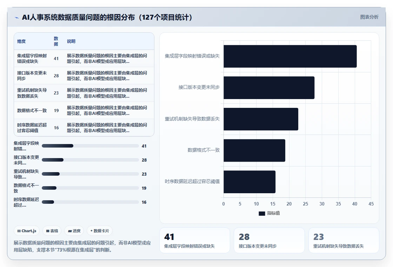393x267 pixels.
Task: Click the 维度 column header
Action: [21, 41]
